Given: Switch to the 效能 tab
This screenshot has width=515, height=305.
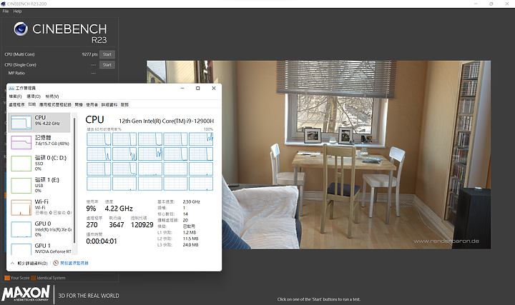Looking at the screenshot, I should pos(32,104).
